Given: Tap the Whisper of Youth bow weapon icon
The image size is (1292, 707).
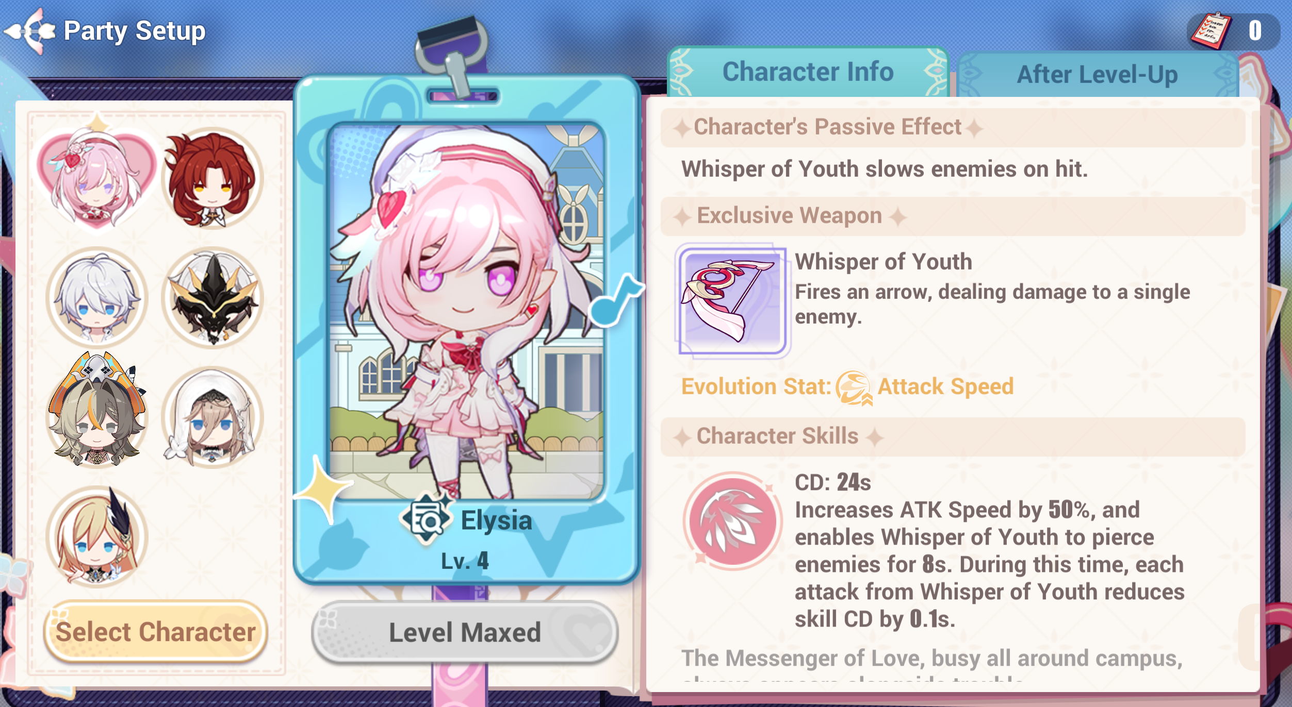Looking at the screenshot, I should (x=732, y=301).
